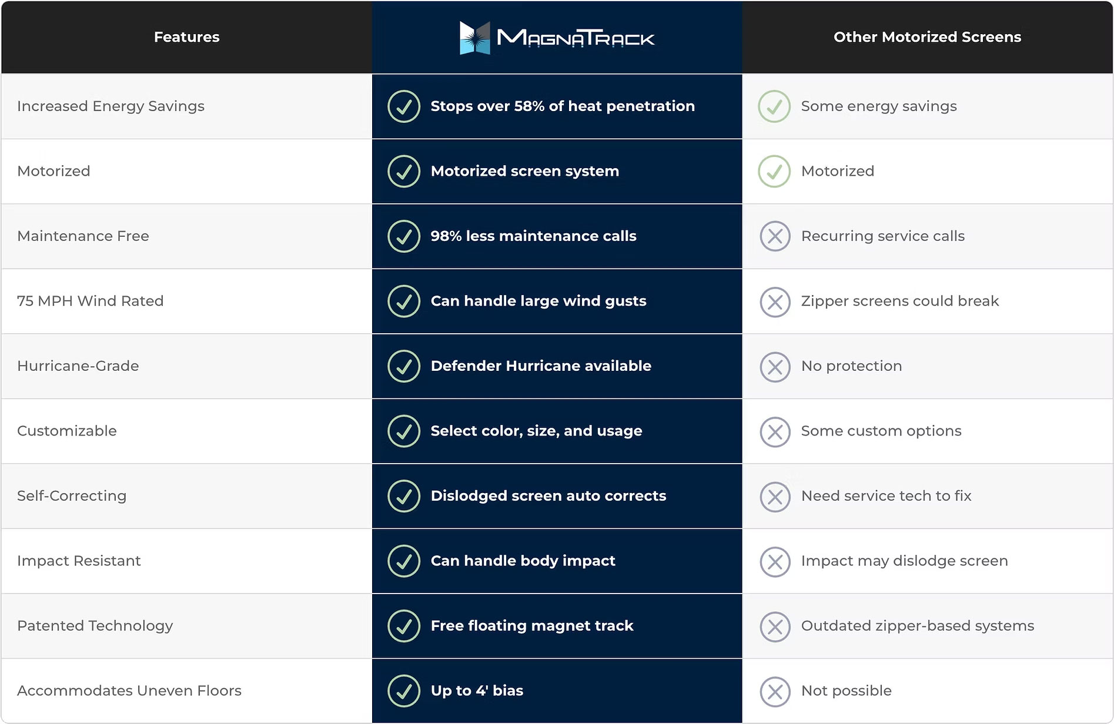Click green checkmark beside Some energy savings

[x=774, y=106]
